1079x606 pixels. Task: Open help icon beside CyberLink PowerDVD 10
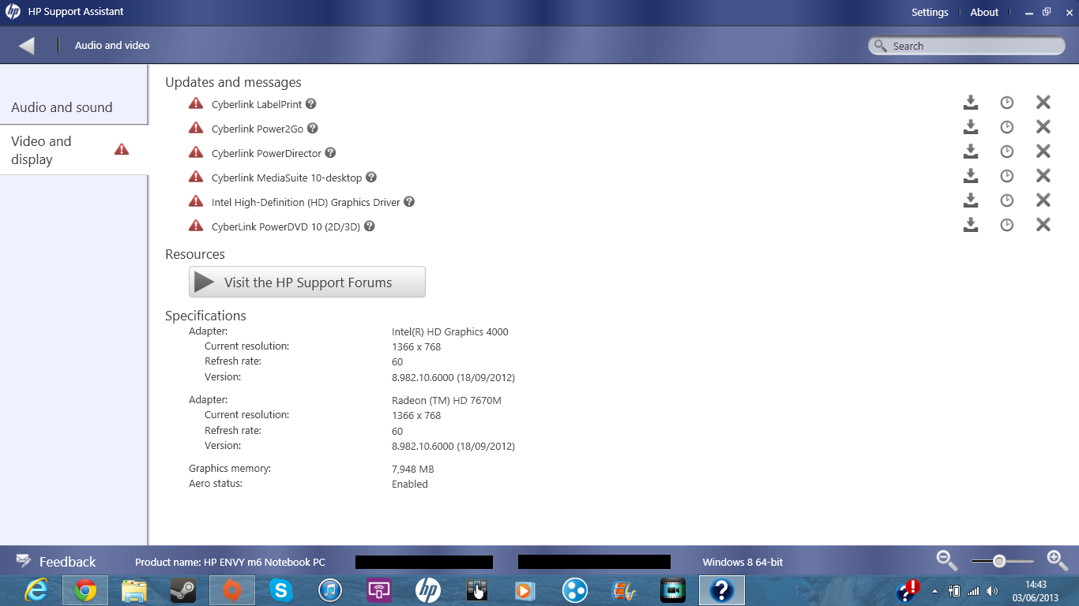click(369, 226)
